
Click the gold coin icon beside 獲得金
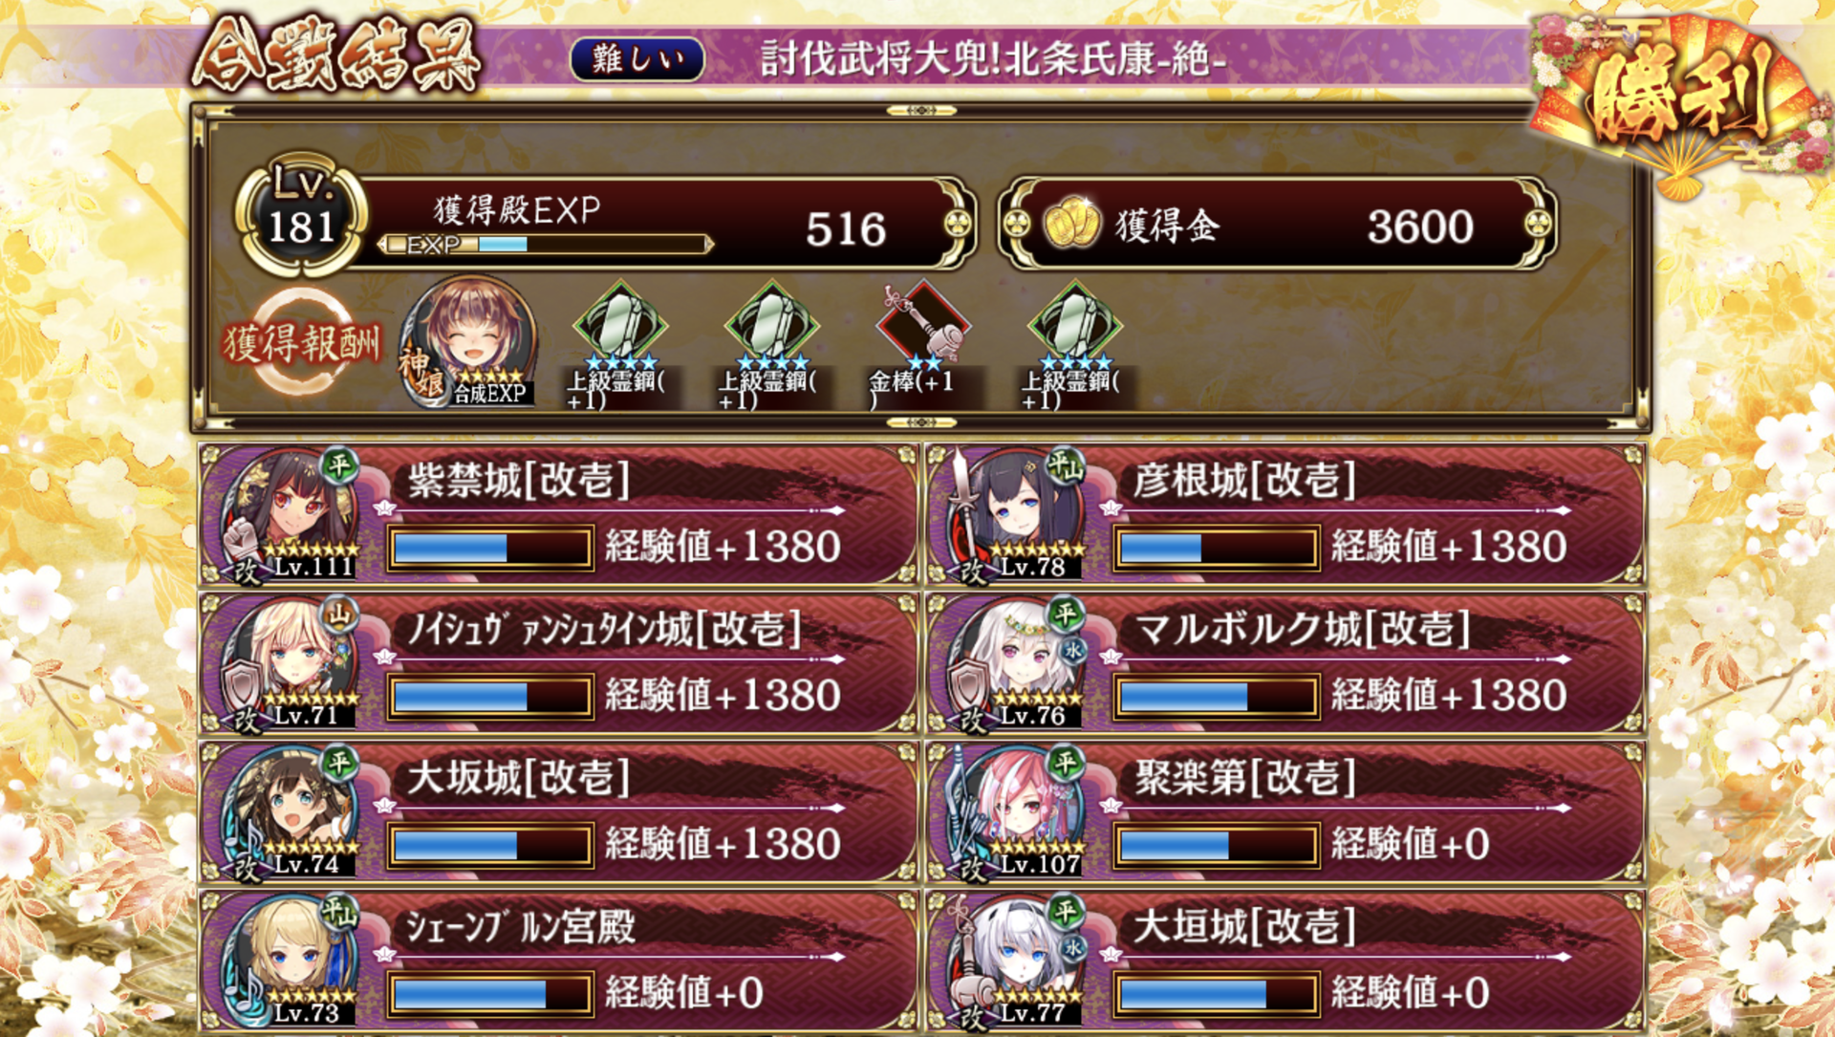point(1070,223)
